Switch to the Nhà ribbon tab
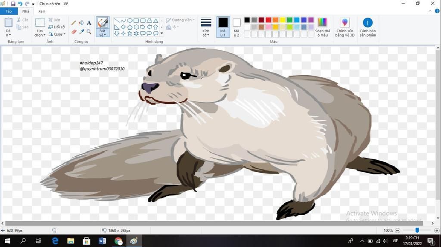This screenshot has width=441, height=247. pos(25,11)
